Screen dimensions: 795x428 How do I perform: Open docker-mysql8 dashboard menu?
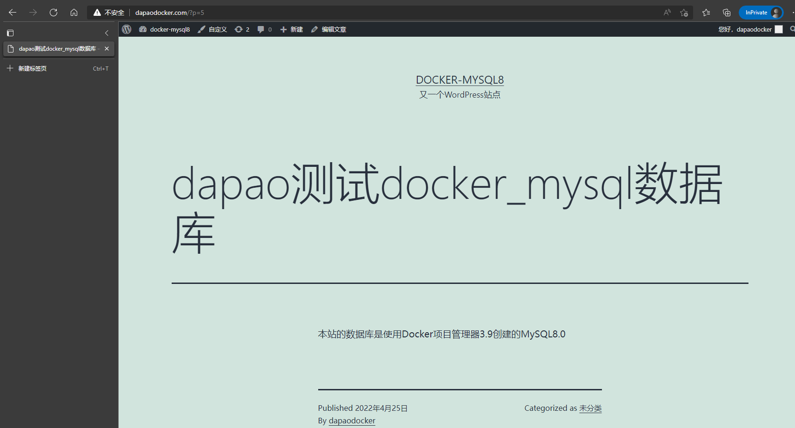point(164,29)
